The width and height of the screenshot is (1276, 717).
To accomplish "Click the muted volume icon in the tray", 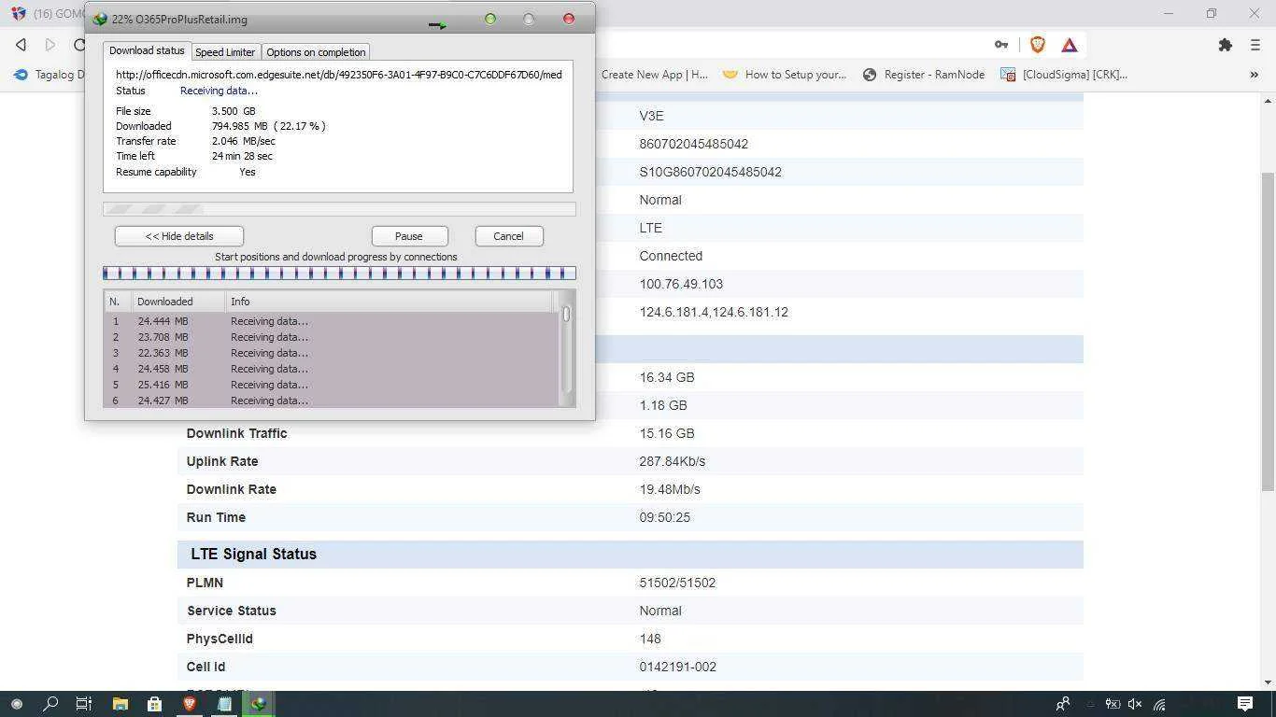I will (x=1136, y=704).
